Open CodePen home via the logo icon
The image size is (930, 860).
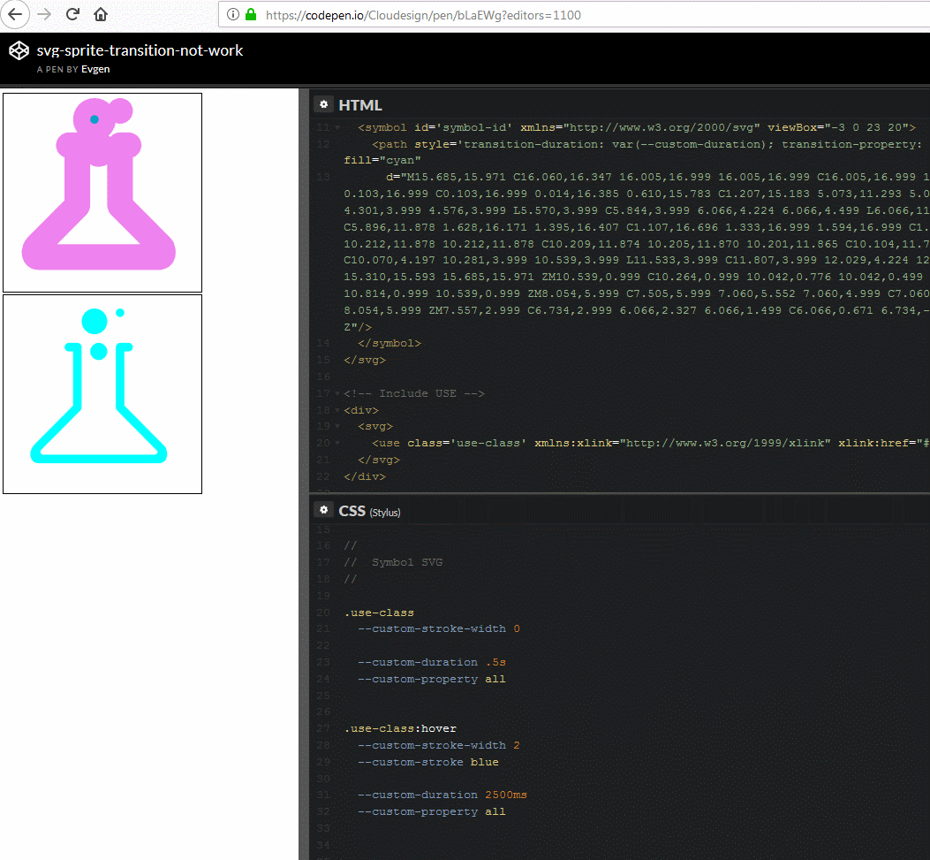tap(19, 51)
